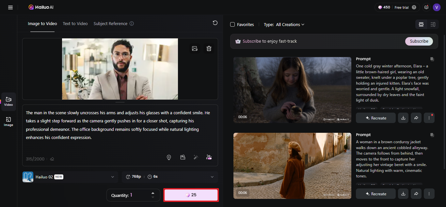Increase Quantity with the up arrow
This screenshot has height=207, width=446.
point(153,193)
